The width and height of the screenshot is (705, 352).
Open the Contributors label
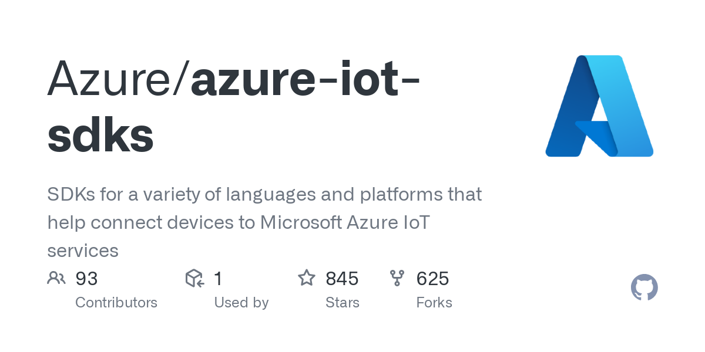tap(116, 303)
